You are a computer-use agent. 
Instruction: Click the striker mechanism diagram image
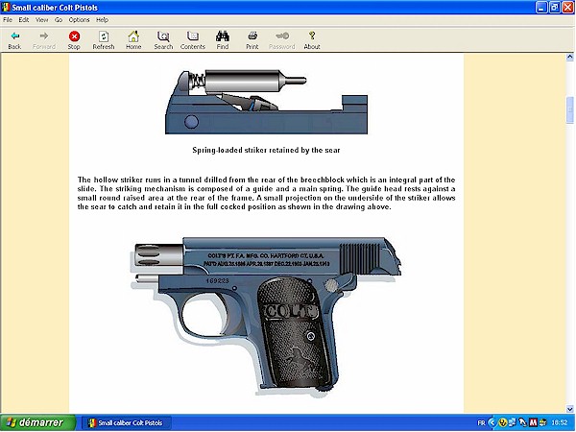coord(266,102)
